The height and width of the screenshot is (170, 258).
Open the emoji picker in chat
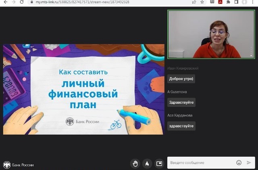239,163
